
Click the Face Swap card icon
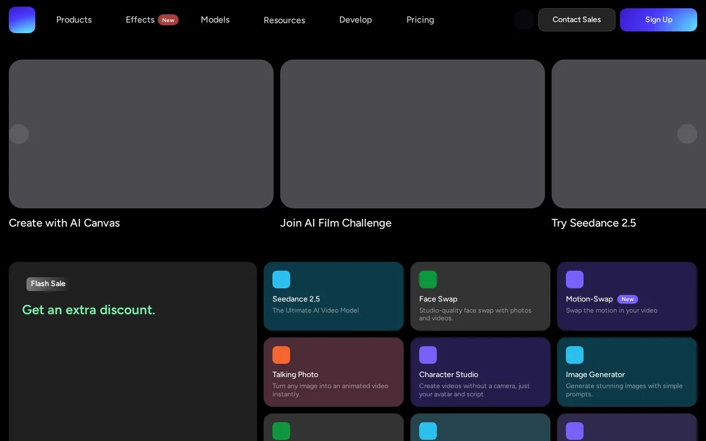pyautogui.click(x=428, y=279)
